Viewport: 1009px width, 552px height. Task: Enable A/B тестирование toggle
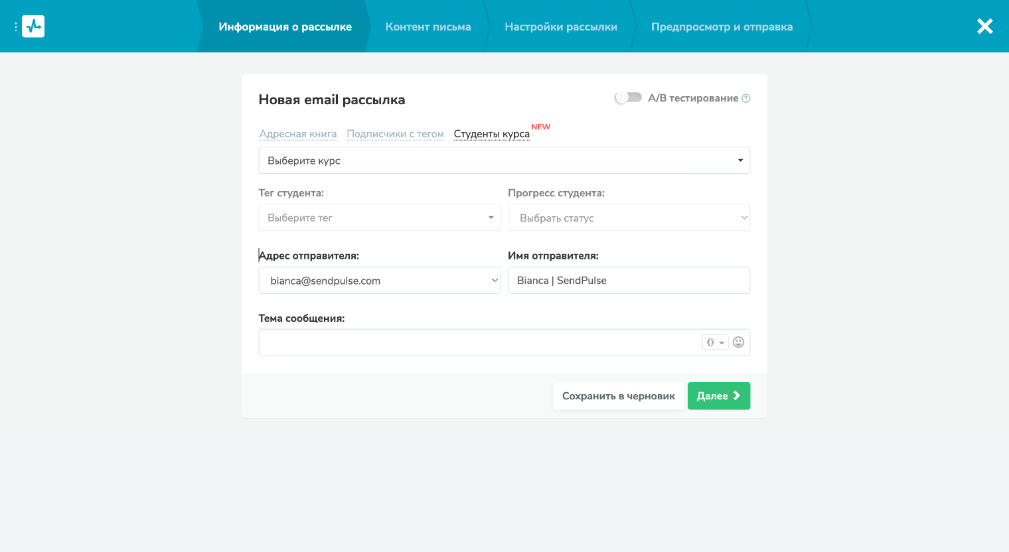[x=628, y=97]
